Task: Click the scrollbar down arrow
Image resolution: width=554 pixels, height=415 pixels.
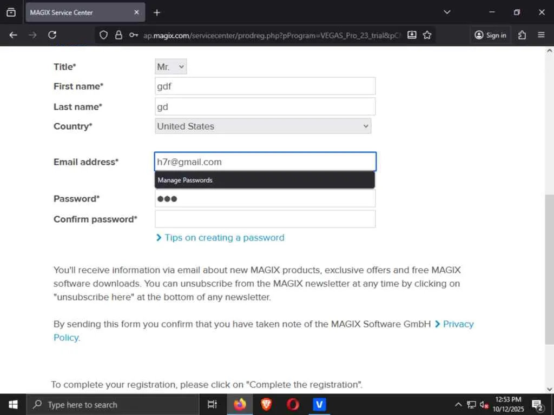Action: pyautogui.click(x=549, y=389)
